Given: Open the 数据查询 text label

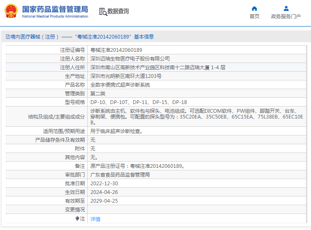Looking at the screenshot, I should click(x=118, y=12).
